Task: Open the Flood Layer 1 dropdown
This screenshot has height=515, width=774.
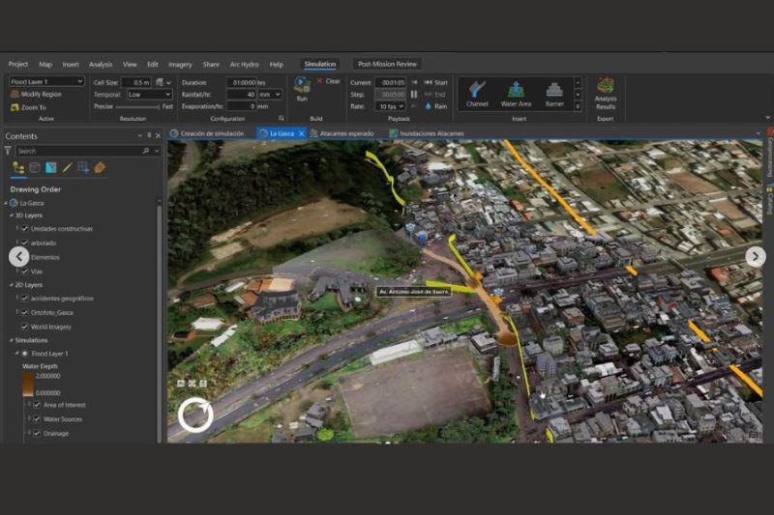Action: [79, 82]
